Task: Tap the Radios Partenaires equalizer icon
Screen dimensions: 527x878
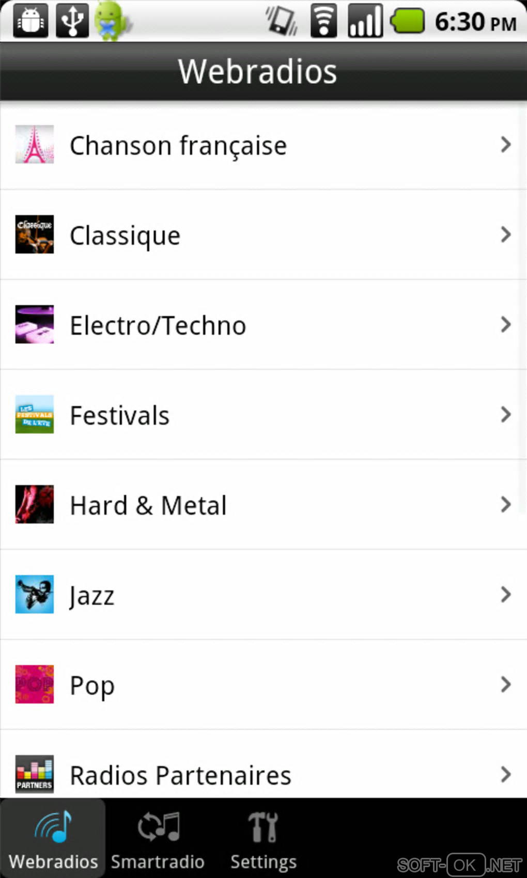Action: click(x=34, y=774)
